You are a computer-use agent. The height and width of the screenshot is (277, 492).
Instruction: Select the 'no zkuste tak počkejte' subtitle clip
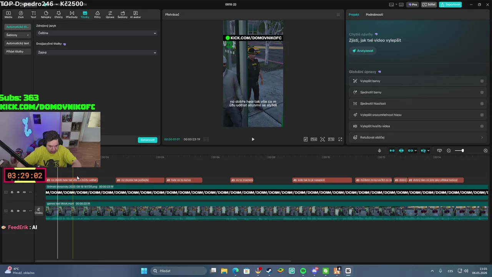140,180
